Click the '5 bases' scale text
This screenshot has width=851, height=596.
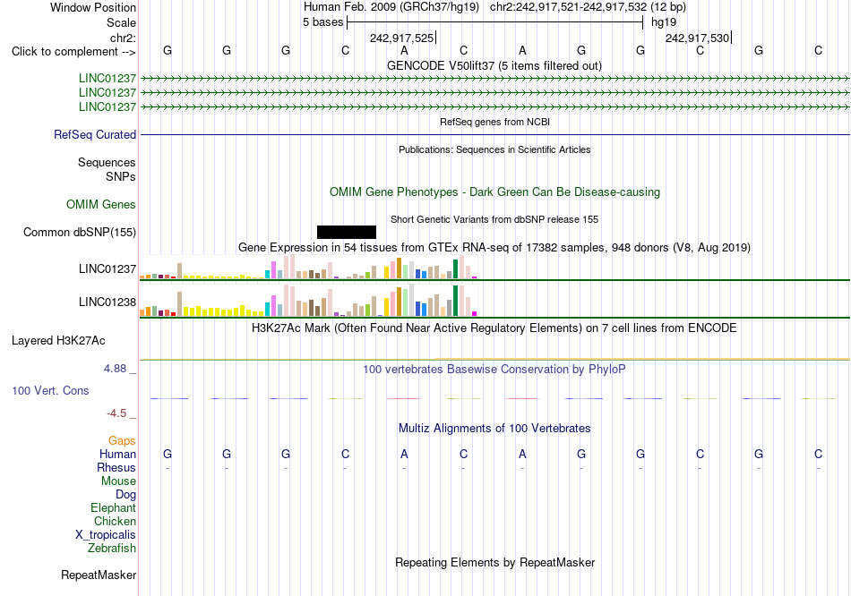click(322, 22)
